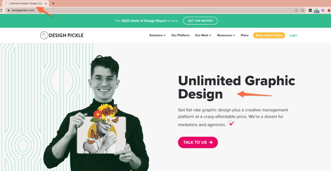Open the Plans page
Viewport: 331px width, 171px height.
(x=244, y=35)
